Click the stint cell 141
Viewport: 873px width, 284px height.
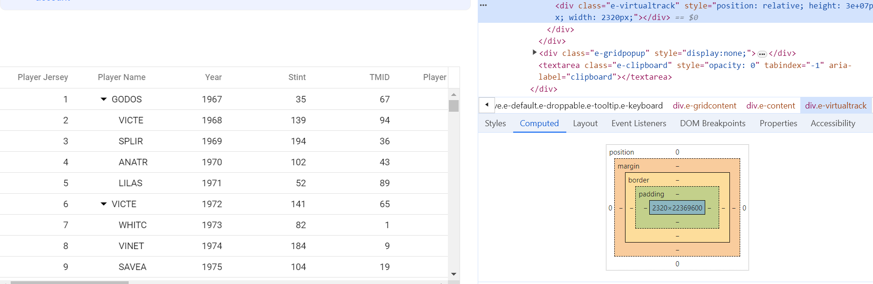pos(298,204)
